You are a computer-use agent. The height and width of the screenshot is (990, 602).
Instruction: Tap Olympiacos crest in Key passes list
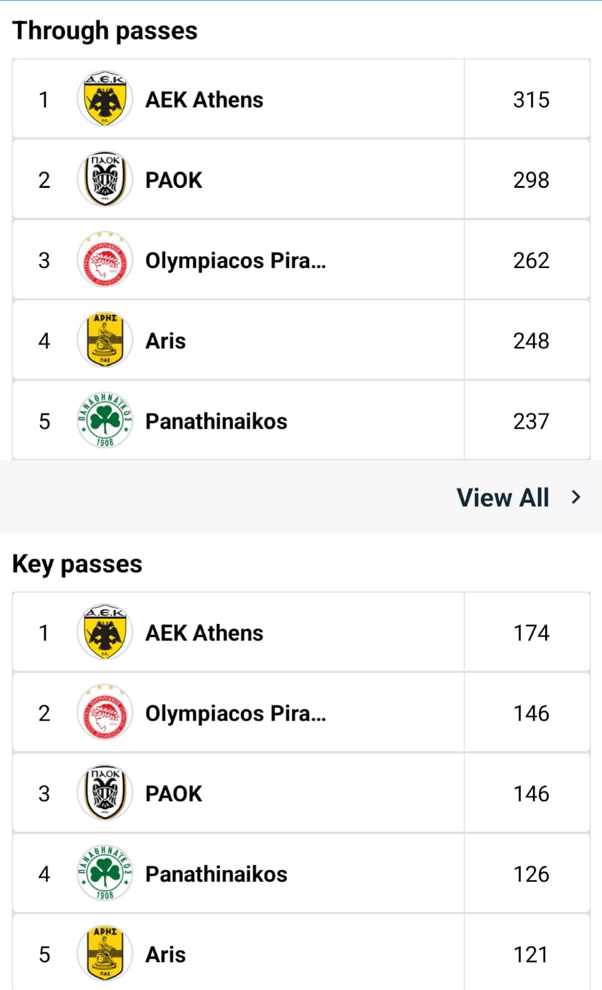pyautogui.click(x=105, y=712)
